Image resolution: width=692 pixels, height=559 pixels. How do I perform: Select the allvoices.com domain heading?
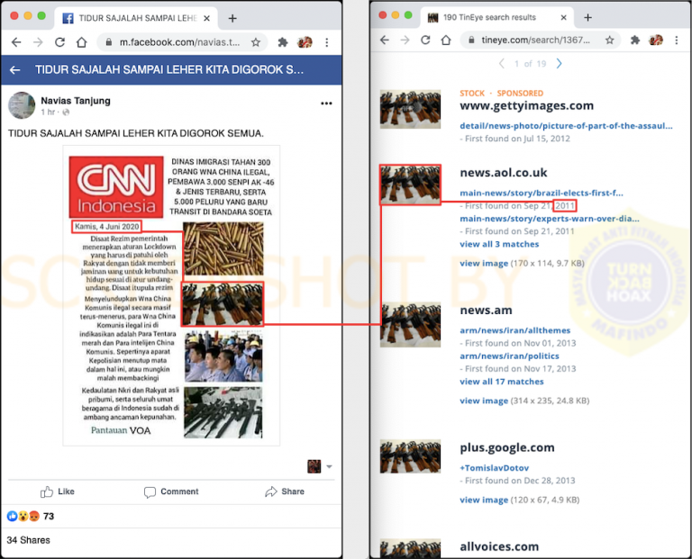499,546
